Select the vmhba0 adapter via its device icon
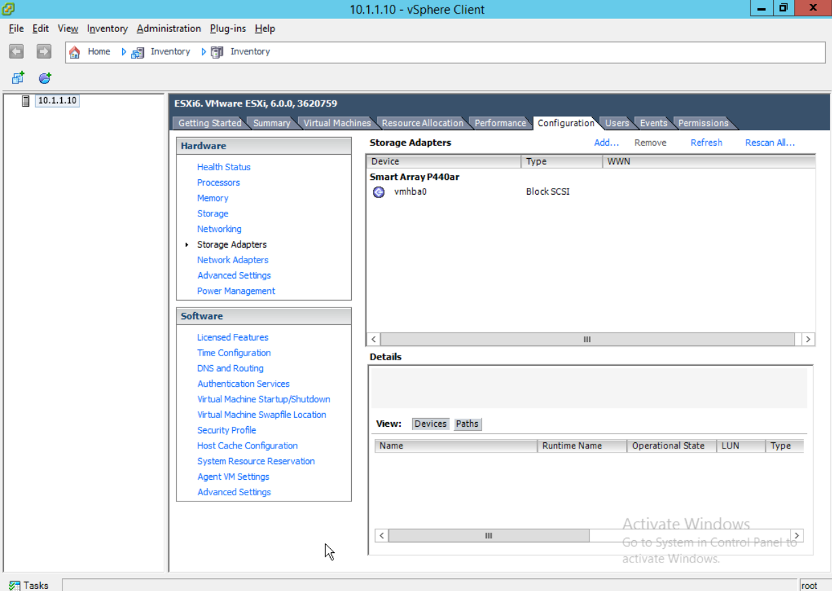The image size is (832, 591). coord(378,192)
